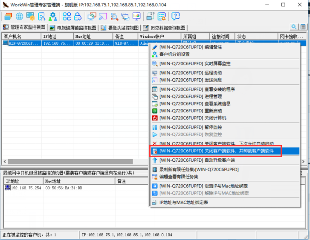This screenshot has width=310, height=240.
Task: Select the WIN-Q720C6F client row name cell
Action: (x=22, y=43)
